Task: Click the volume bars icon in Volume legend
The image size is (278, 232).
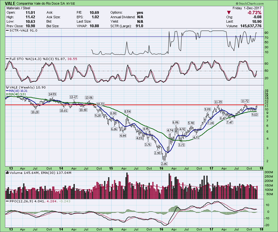Action: pos(7,173)
